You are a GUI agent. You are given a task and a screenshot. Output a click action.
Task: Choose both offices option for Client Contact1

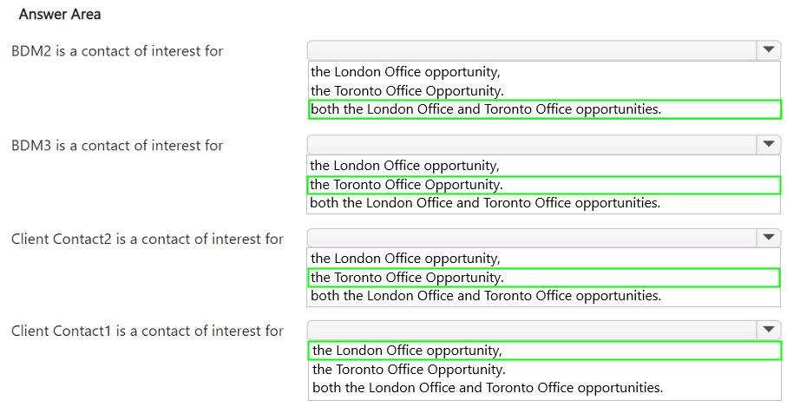(x=488, y=388)
